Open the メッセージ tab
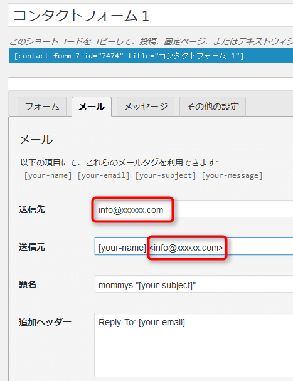The width and height of the screenshot is (293, 381). [x=146, y=107]
